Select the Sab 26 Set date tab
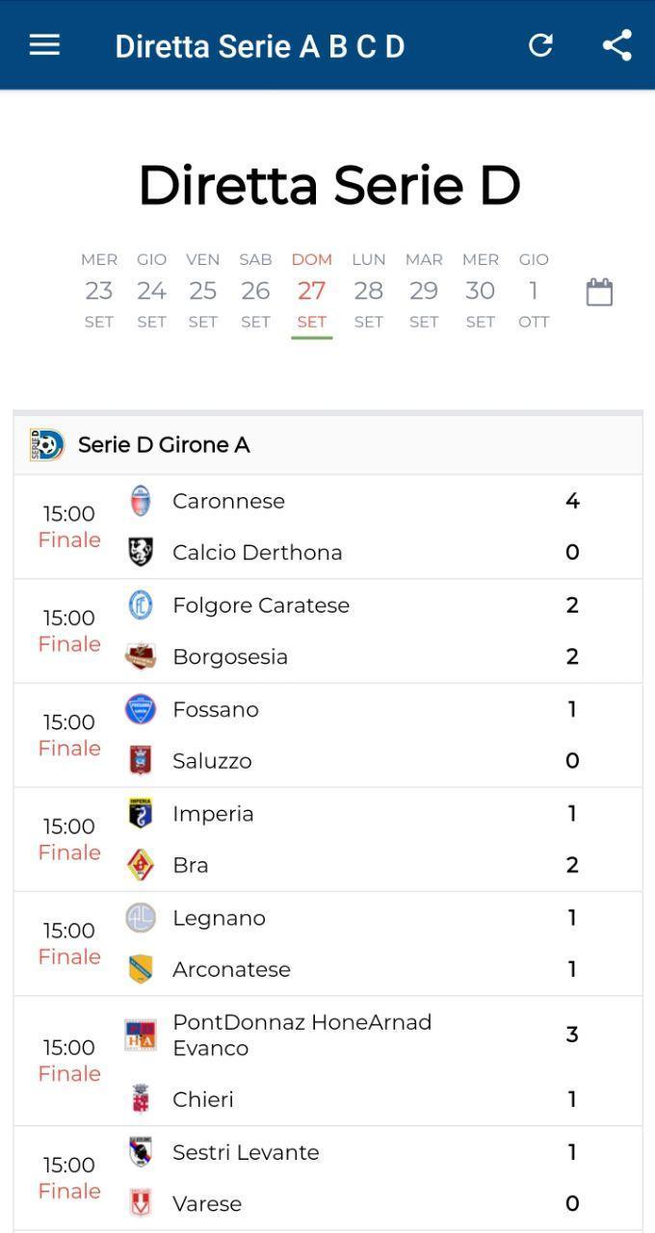Screen dimensions: 655x1233 pos(255,291)
